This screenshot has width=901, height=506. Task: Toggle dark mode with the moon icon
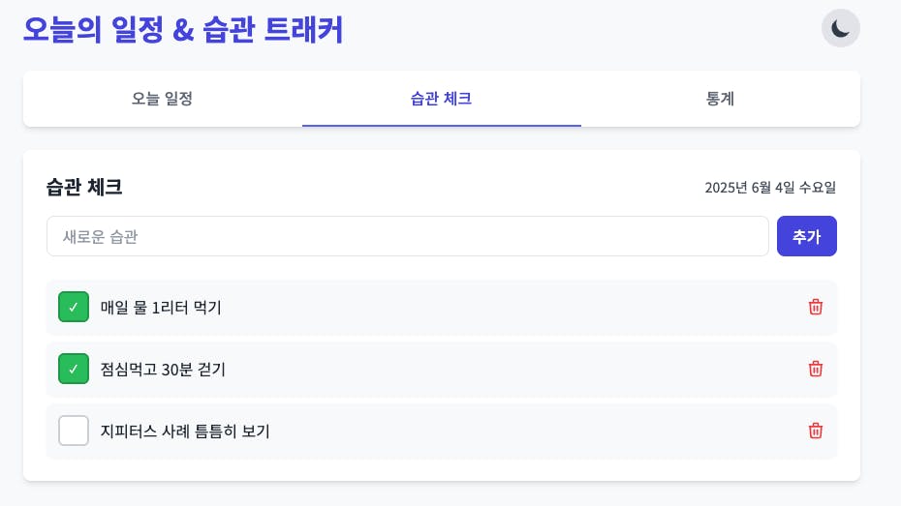[840, 28]
